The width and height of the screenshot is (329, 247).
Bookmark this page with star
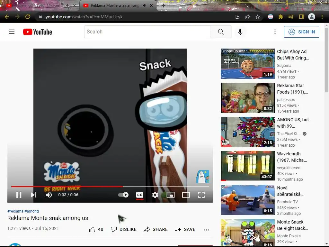258,17
